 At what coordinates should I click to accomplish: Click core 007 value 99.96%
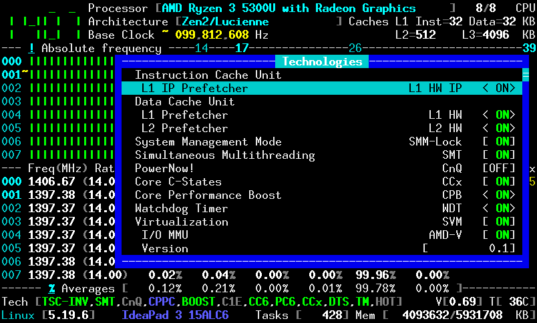coord(375,275)
